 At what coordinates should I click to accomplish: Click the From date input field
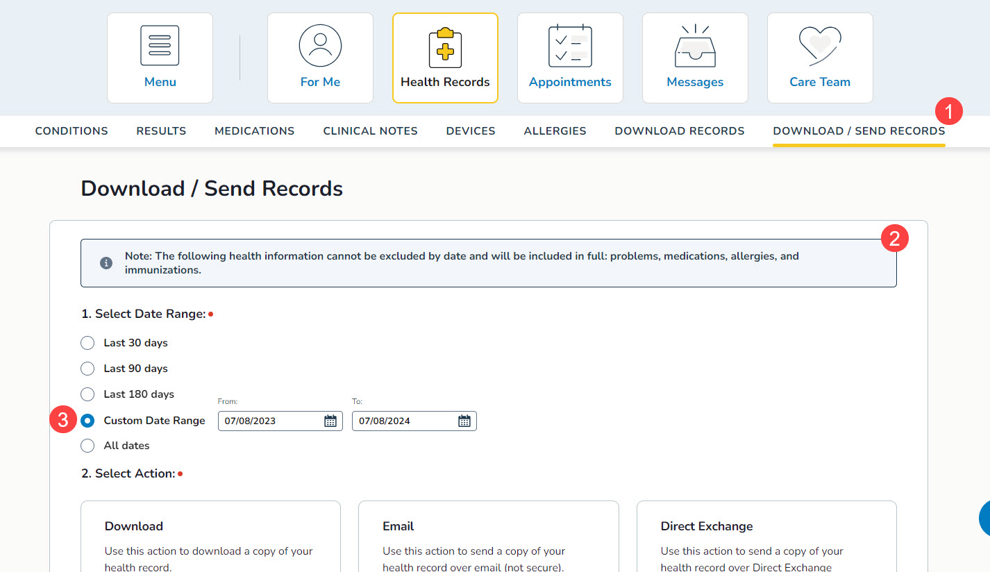[x=269, y=421]
